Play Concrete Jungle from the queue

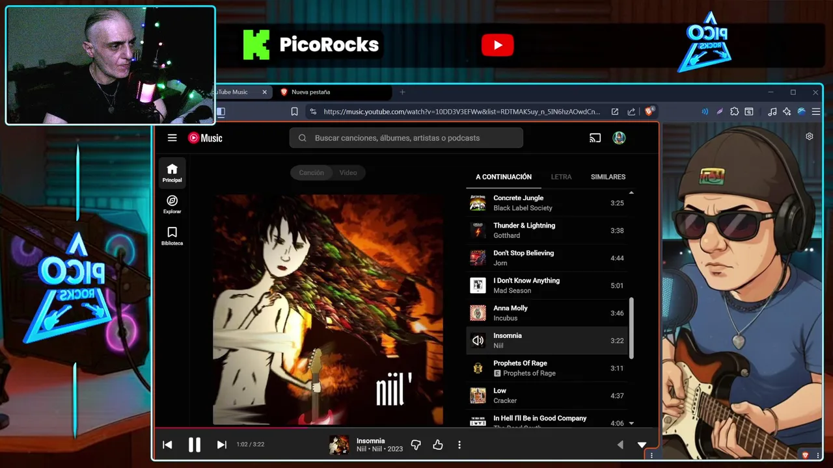coord(547,203)
